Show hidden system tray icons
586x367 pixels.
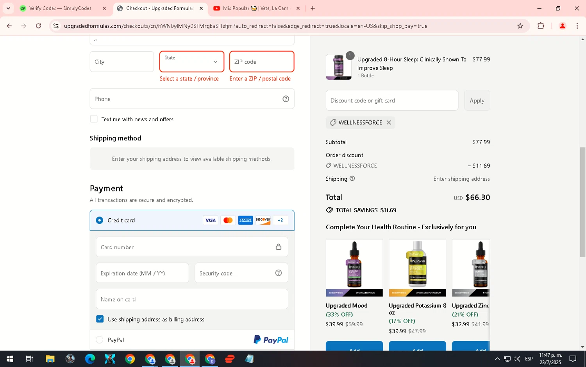point(497,359)
